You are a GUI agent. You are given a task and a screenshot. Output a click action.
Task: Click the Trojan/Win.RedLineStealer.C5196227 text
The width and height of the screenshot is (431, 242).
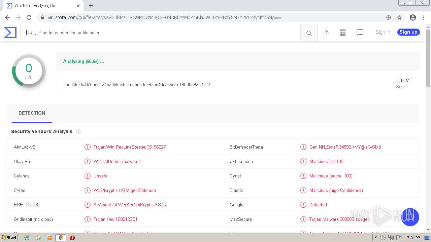[130, 147]
